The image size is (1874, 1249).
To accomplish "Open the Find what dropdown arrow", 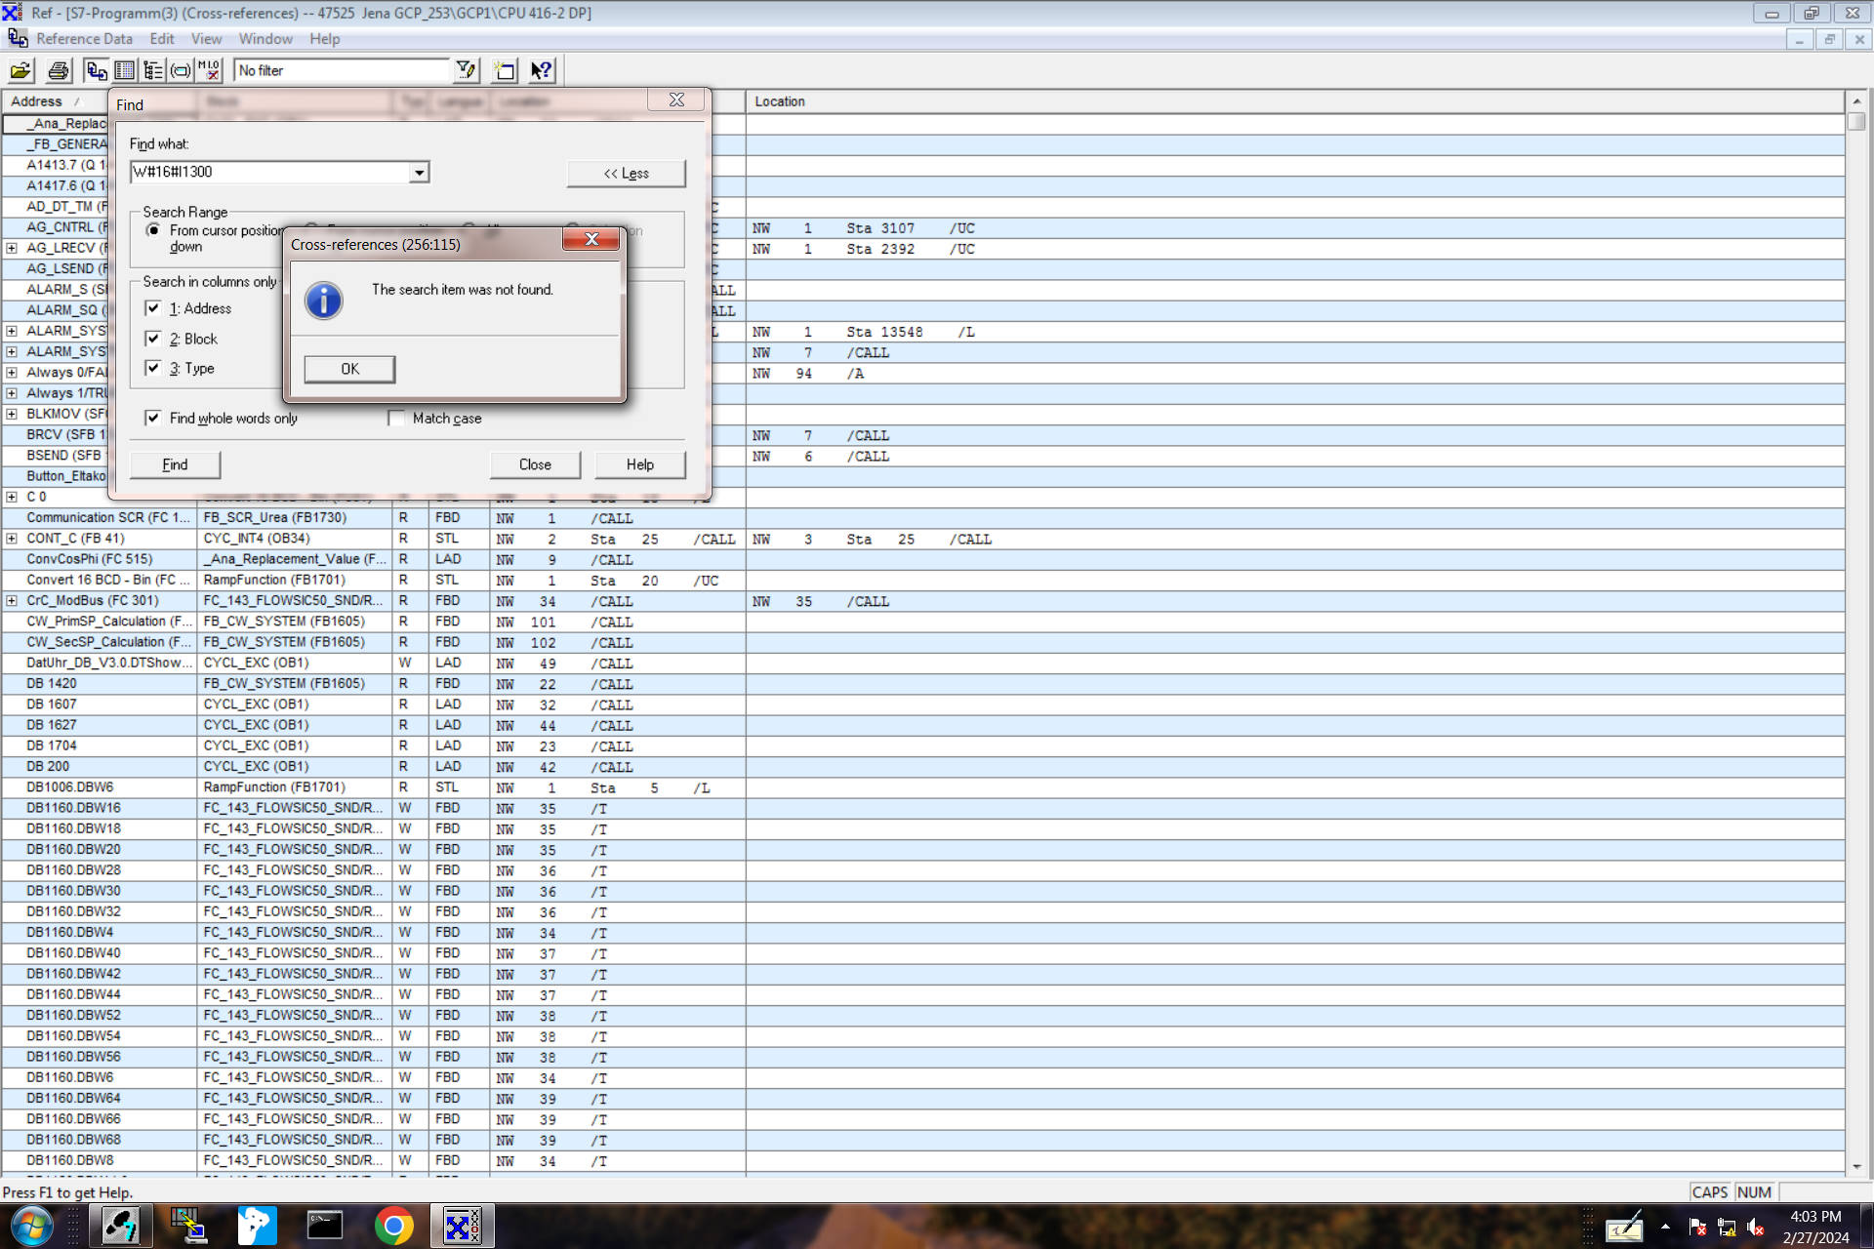I will click(x=419, y=173).
